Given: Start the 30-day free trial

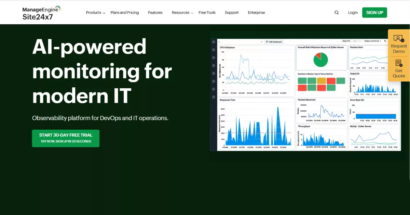Looking at the screenshot, I should coord(66,138).
